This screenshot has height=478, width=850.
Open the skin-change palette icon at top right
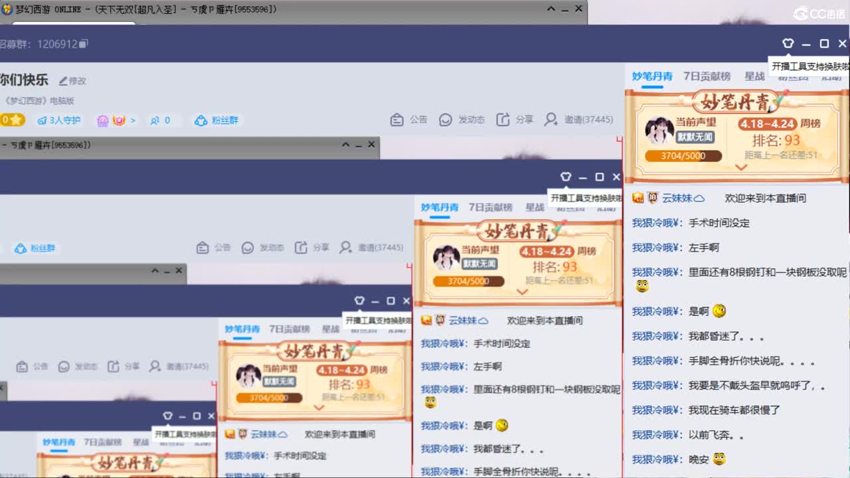click(x=788, y=42)
